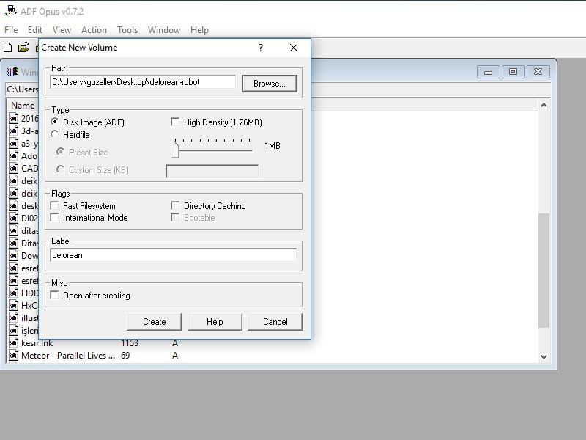
Task: Click the Cancel button
Action: [x=275, y=322]
